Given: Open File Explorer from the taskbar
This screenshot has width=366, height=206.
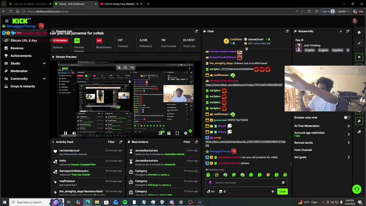Looking at the screenshot, I should (x=97, y=202).
